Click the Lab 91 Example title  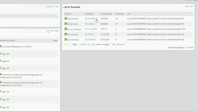[x=72, y=7]
